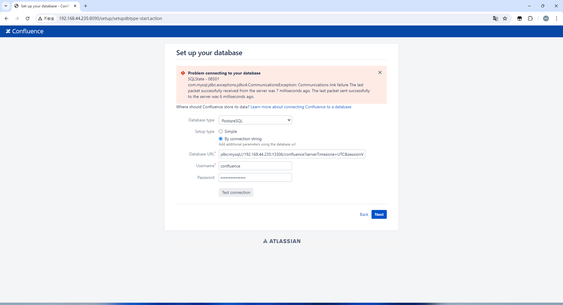Open the Database type dropdown
Viewport: 563px width, 305px height.
click(x=255, y=120)
